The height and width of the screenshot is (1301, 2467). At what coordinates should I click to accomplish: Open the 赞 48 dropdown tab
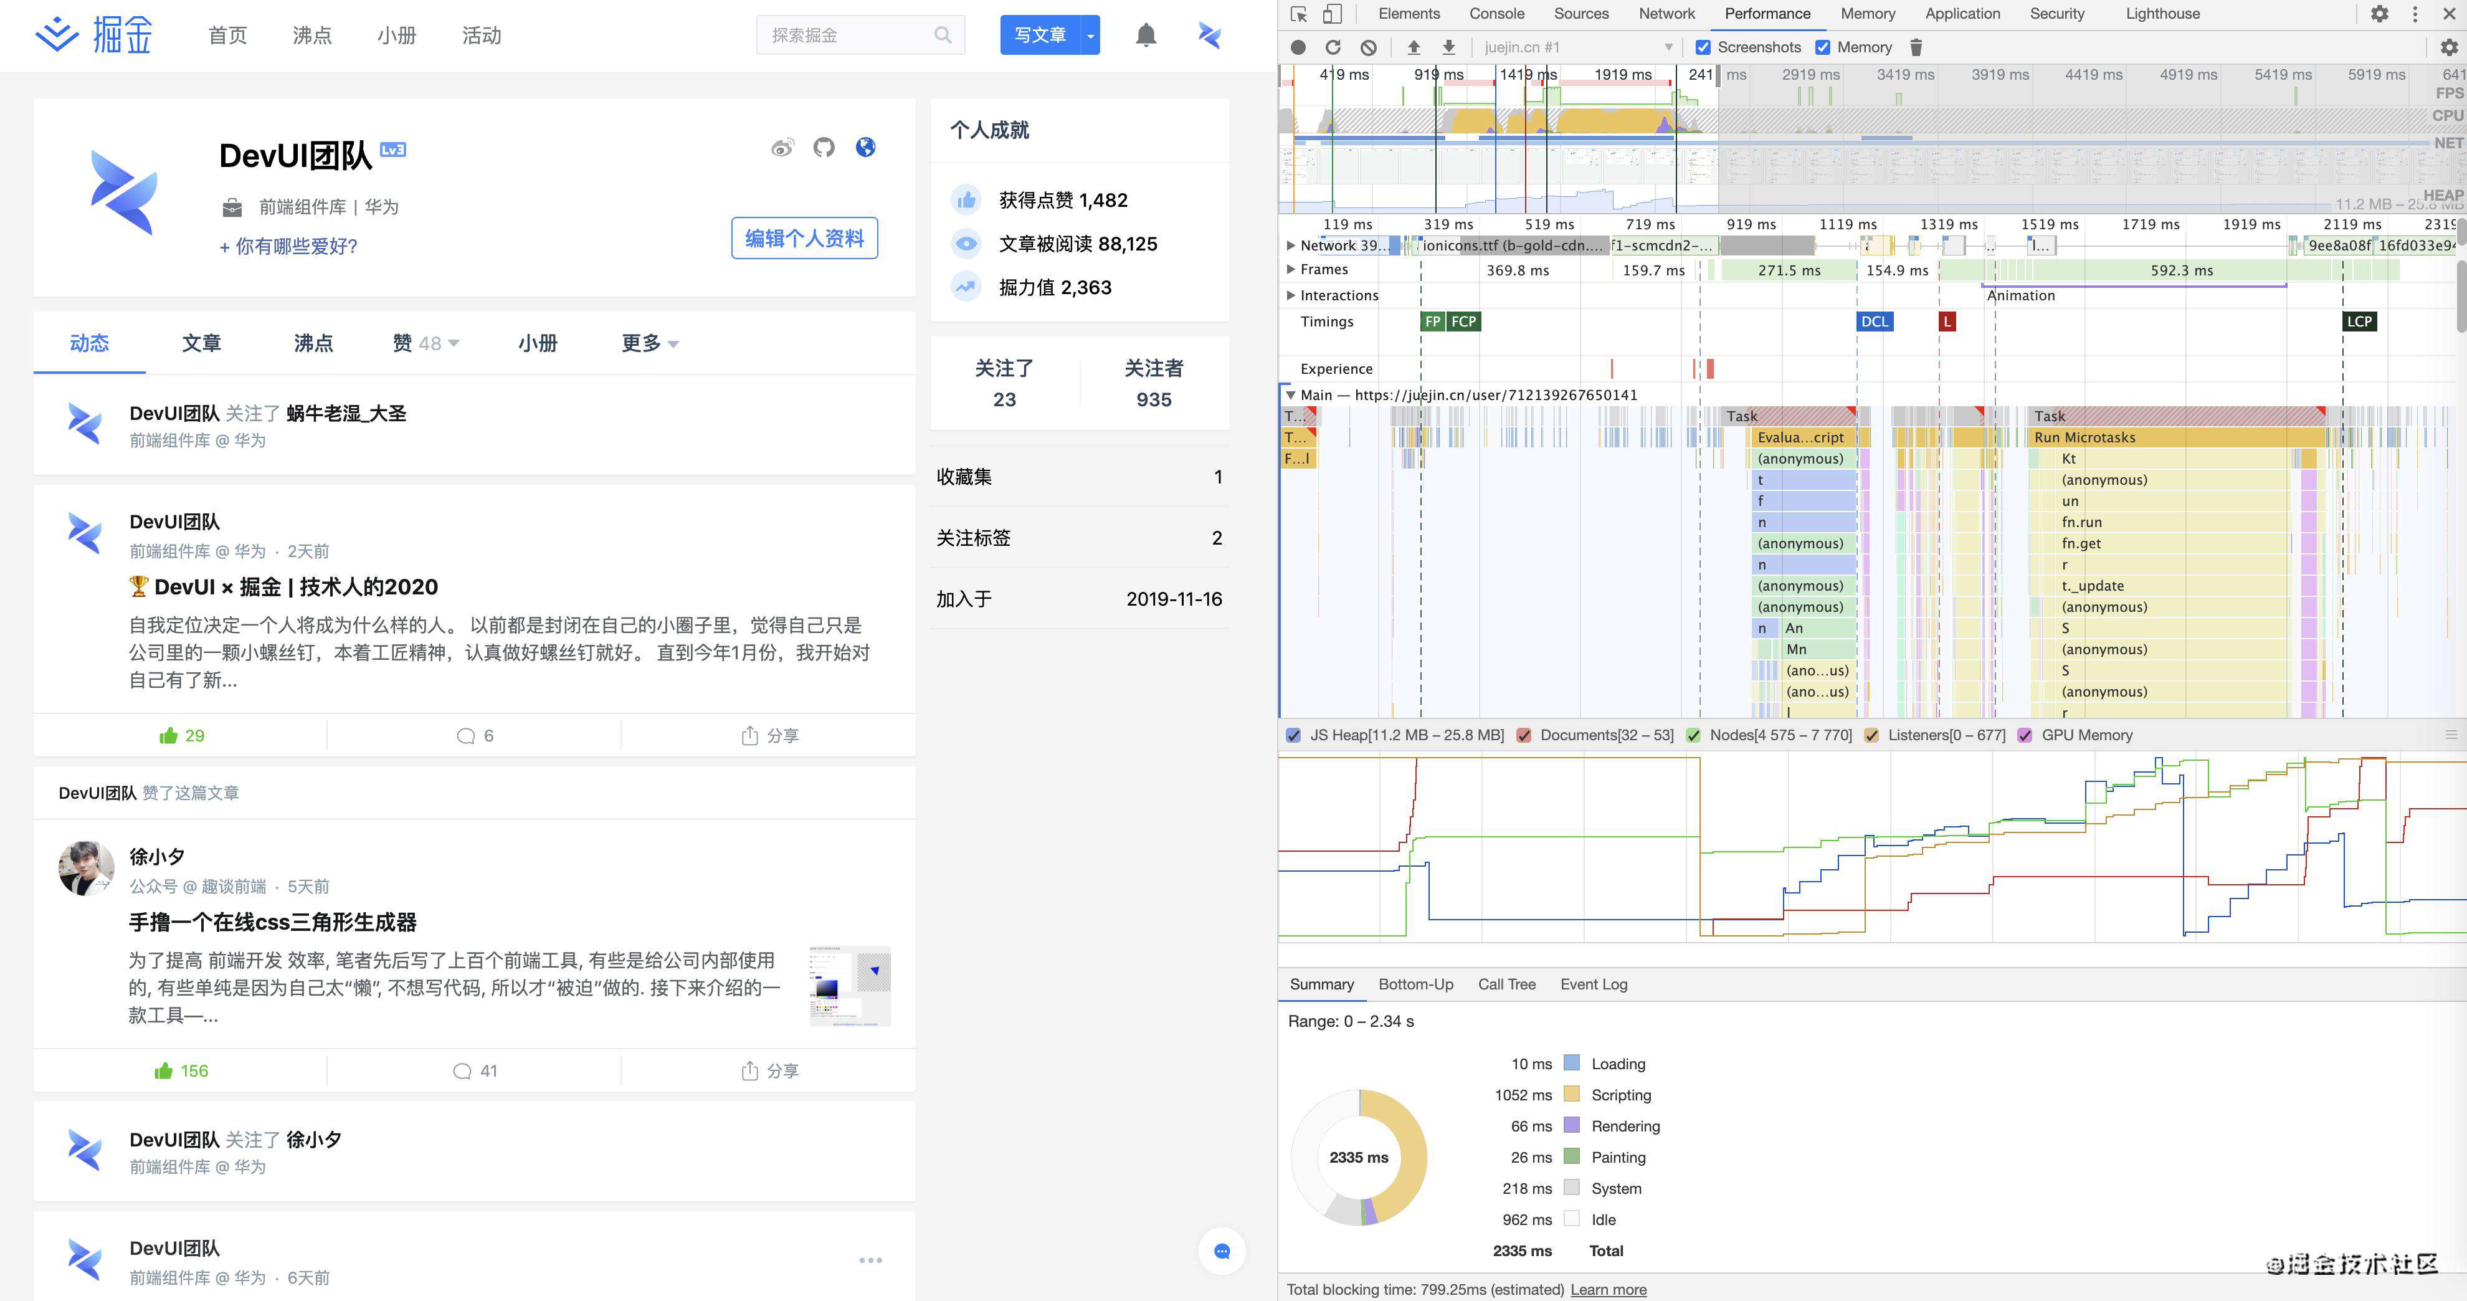point(426,343)
